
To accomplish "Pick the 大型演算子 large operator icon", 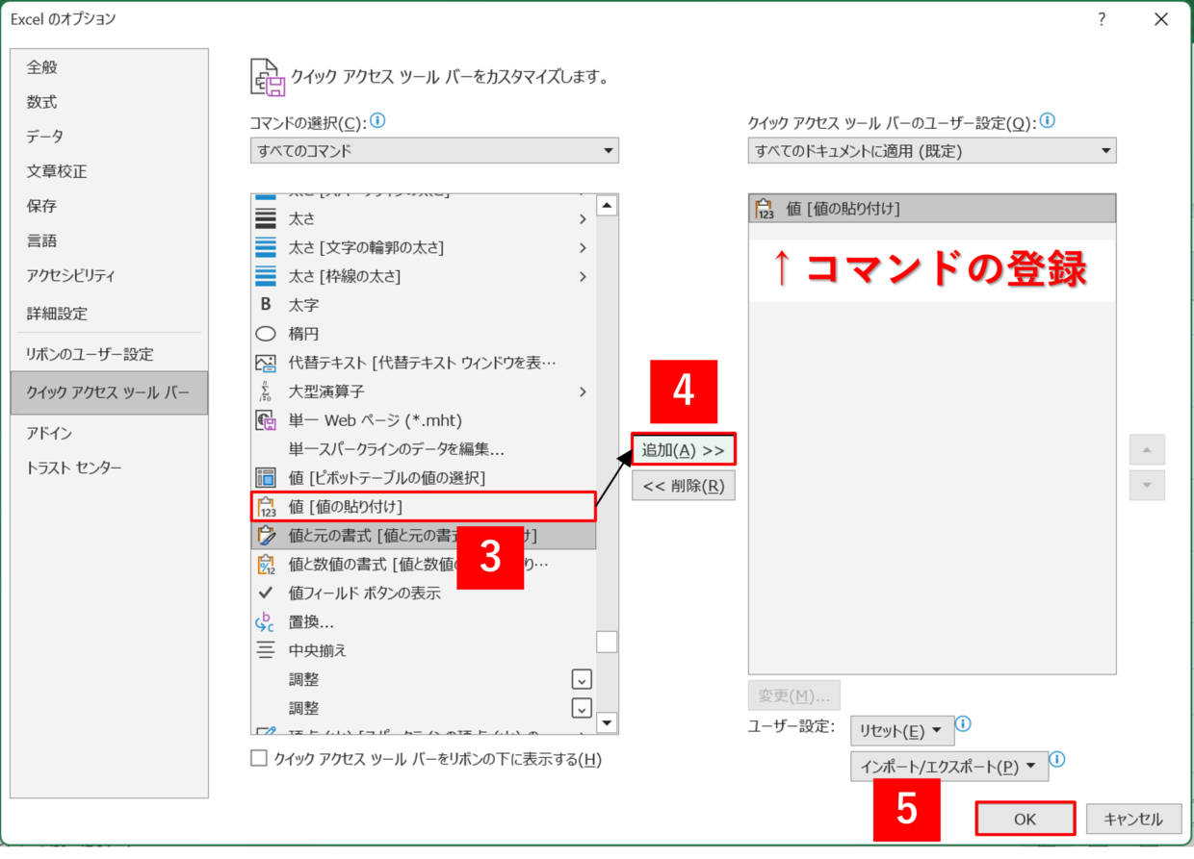I will coord(265,392).
